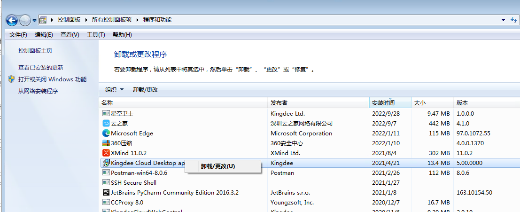This screenshot has width=520, height=212.
Task: Click version 163.10154.50
Action: pos(474,192)
